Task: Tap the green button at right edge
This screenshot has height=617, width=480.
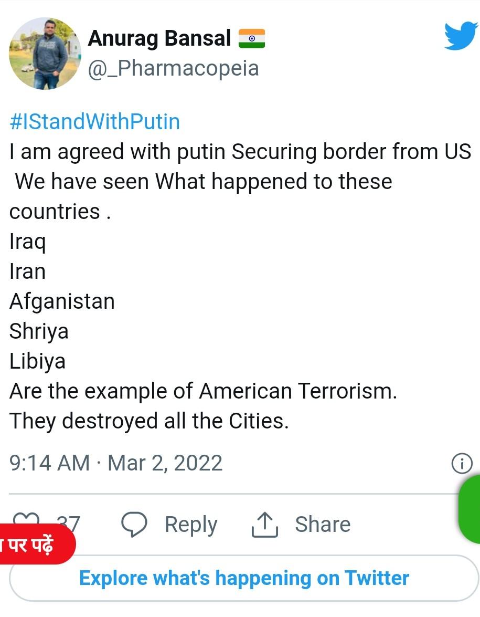Action: pyautogui.click(x=470, y=509)
